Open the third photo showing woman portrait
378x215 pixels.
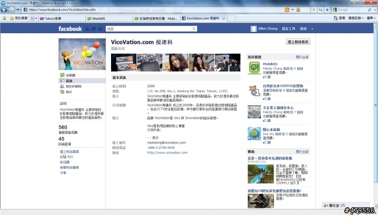point(175,63)
